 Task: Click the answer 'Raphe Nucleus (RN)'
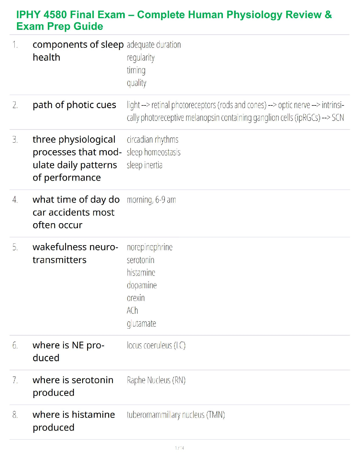click(156, 380)
